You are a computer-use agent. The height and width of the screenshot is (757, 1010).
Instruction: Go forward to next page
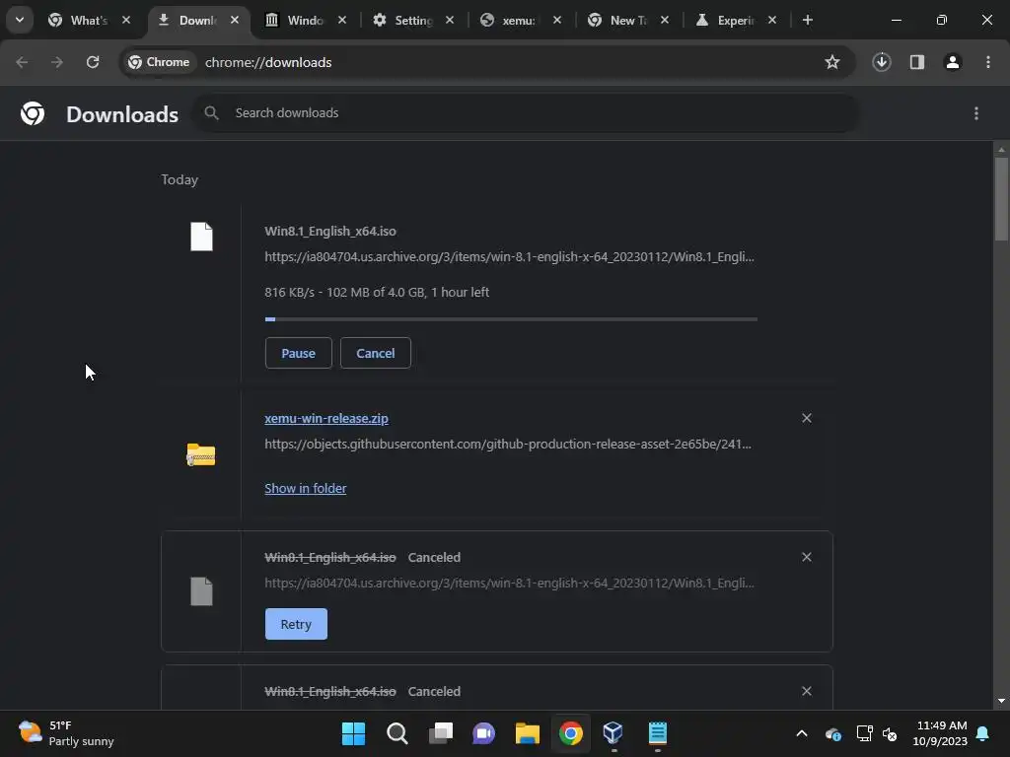point(57,62)
